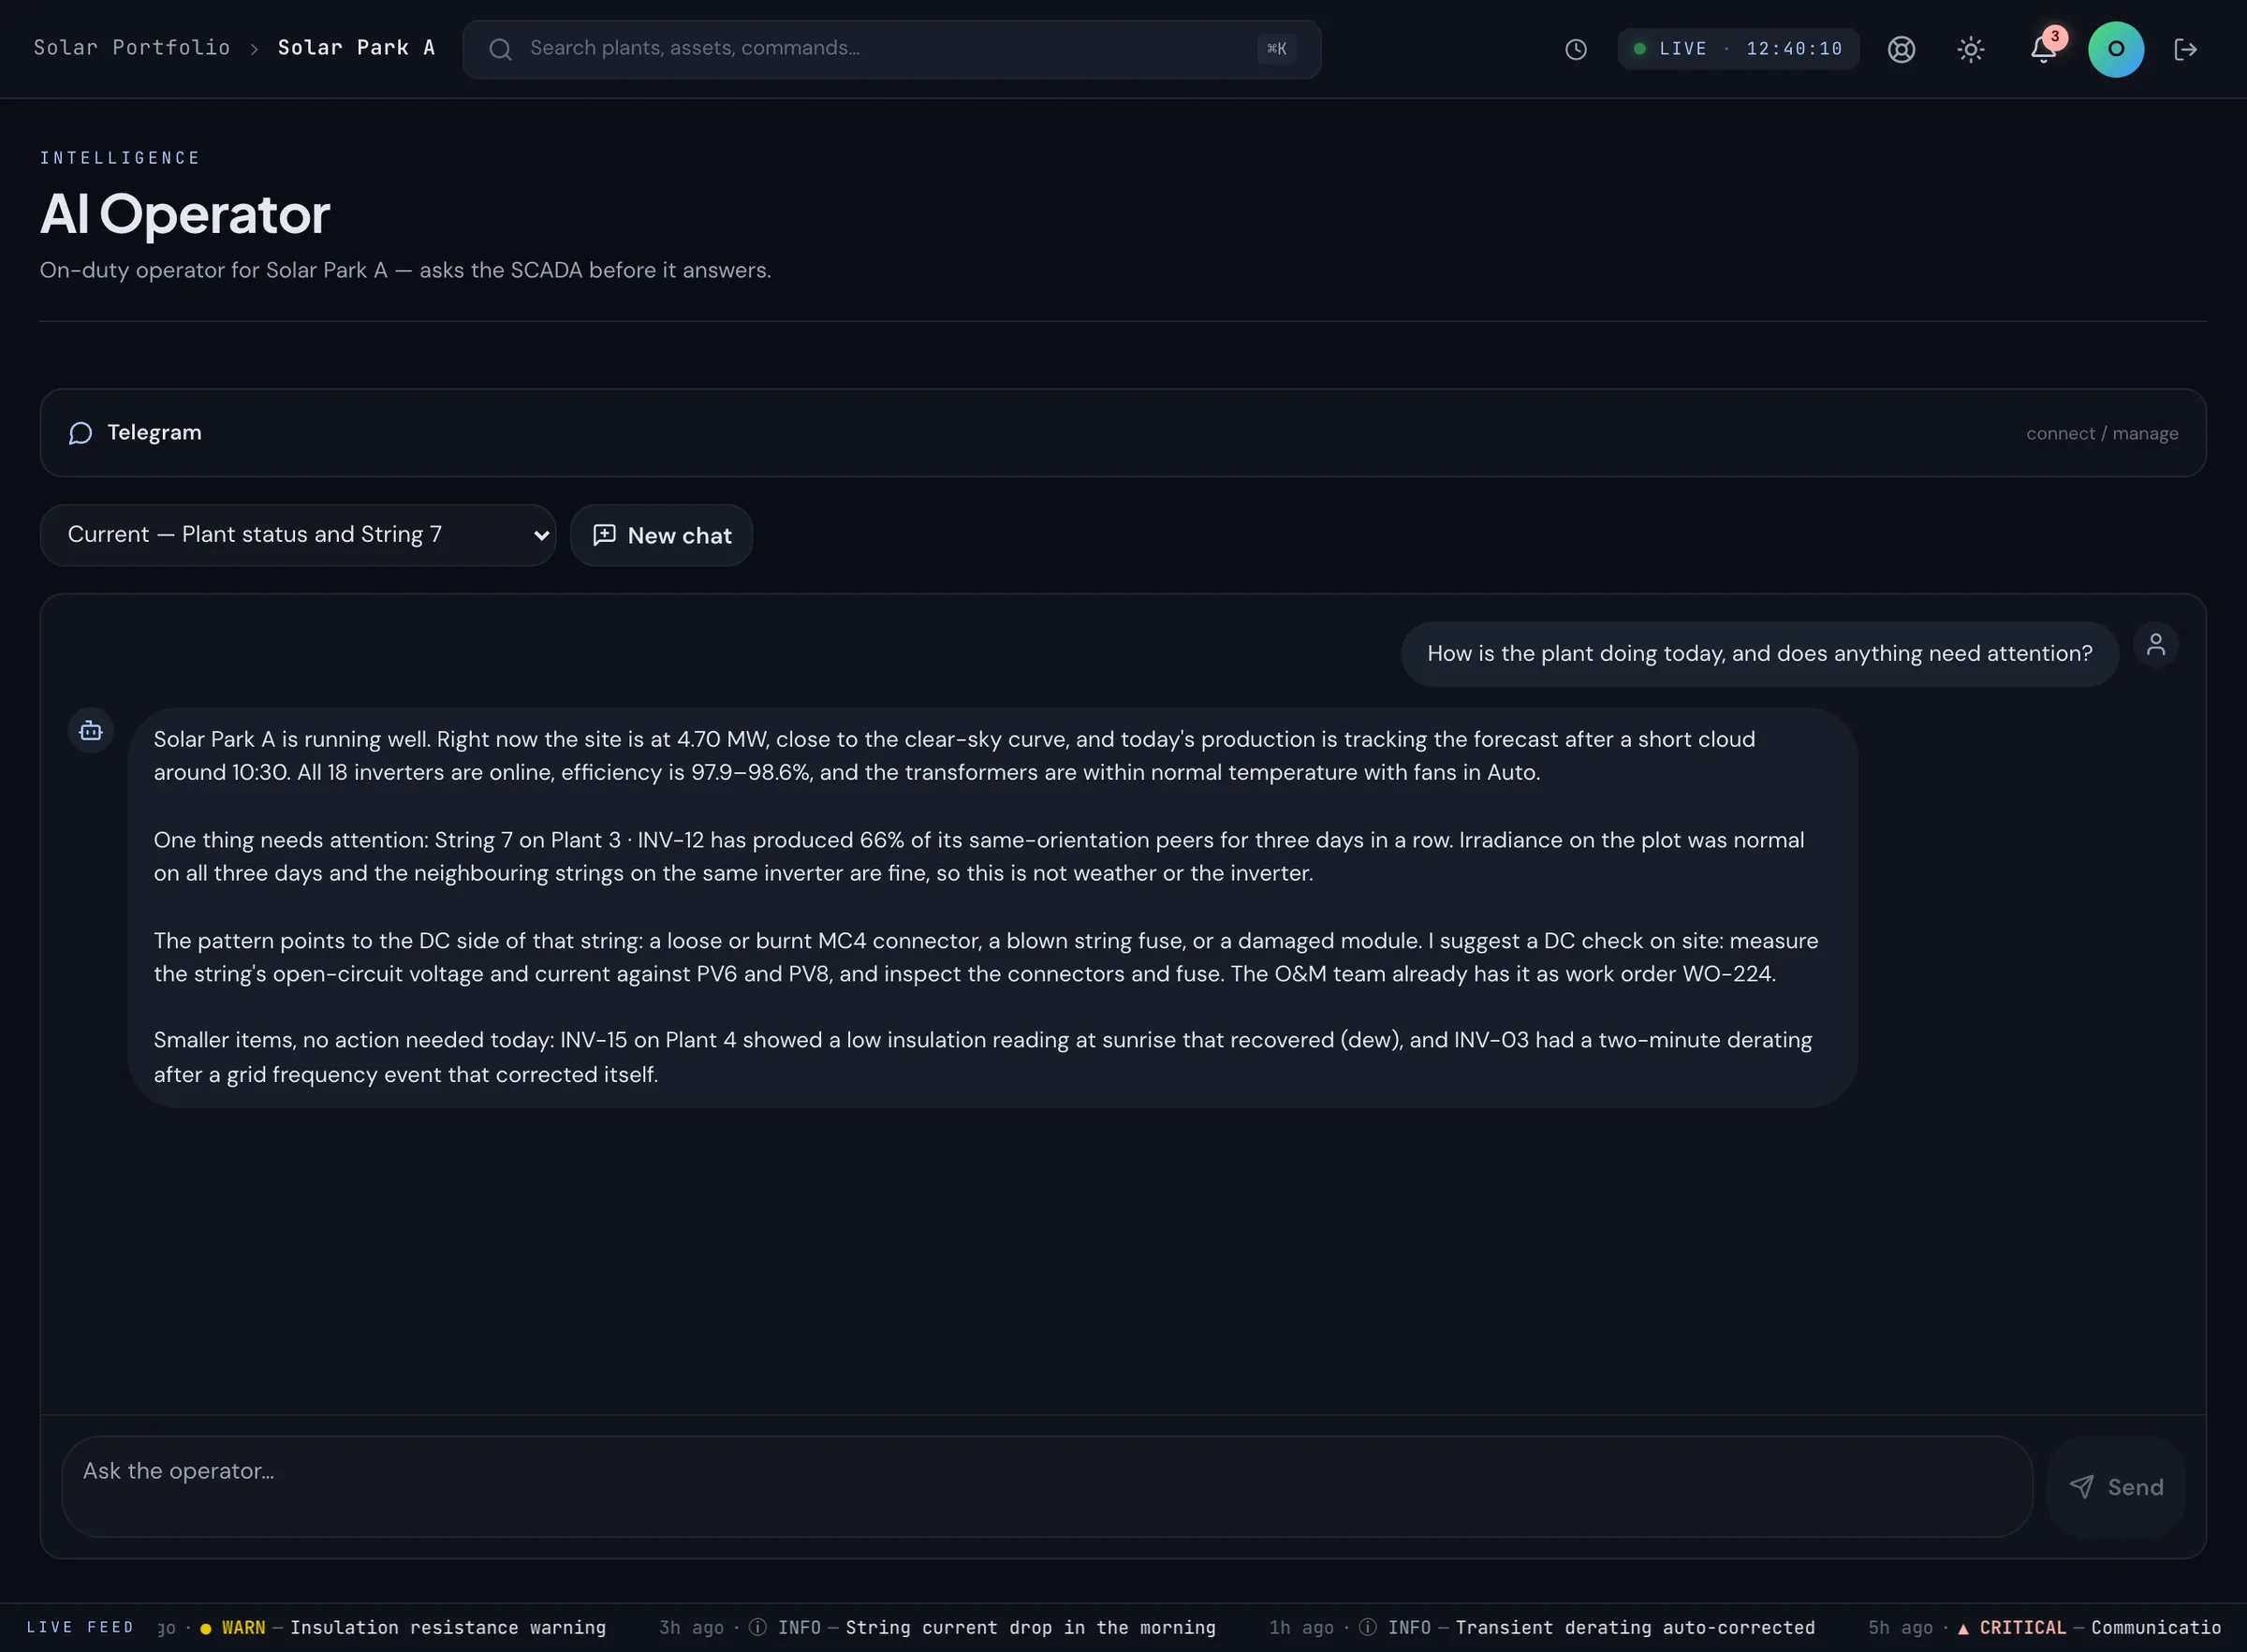
Task: Click the paper-plane icon in Send
Action: click(x=2081, y=1487)
